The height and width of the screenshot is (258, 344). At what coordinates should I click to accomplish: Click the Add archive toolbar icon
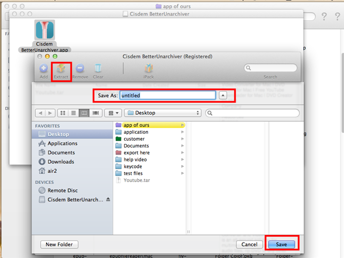[43, 68]
